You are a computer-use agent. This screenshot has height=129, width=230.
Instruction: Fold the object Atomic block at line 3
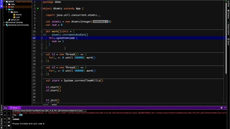pos(42,9)
